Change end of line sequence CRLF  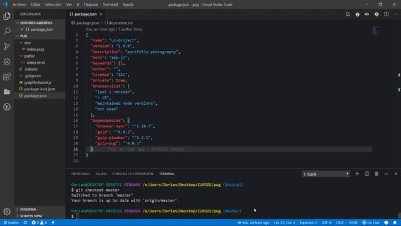340,223
